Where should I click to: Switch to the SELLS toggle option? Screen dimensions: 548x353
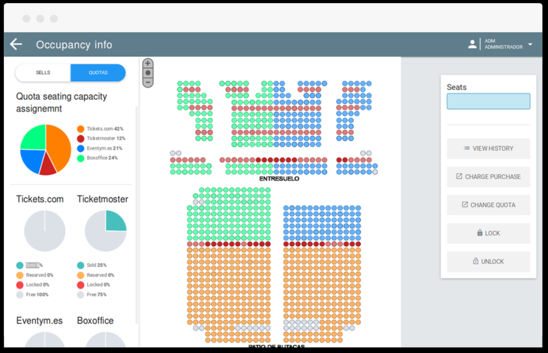(x=43, y=73)
